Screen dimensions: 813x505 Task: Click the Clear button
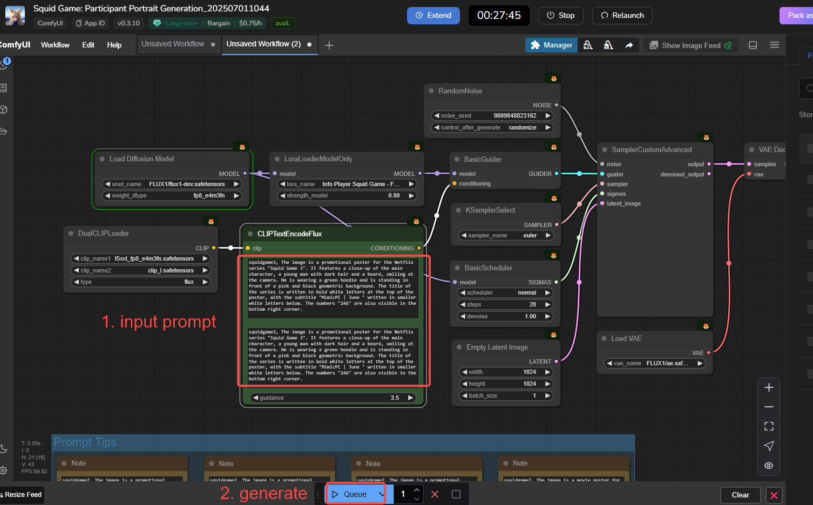tap(740, 495)
